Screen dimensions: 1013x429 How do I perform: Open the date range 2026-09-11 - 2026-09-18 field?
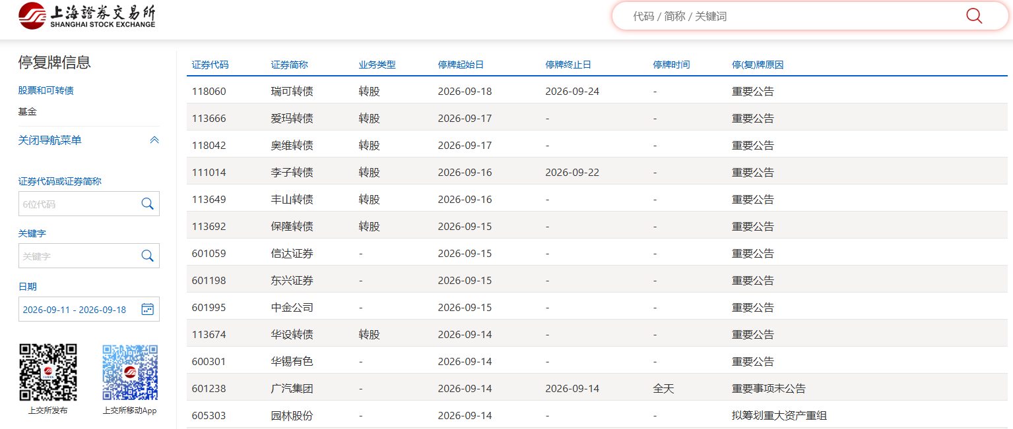pyautogui.click(x=89, y=309)
